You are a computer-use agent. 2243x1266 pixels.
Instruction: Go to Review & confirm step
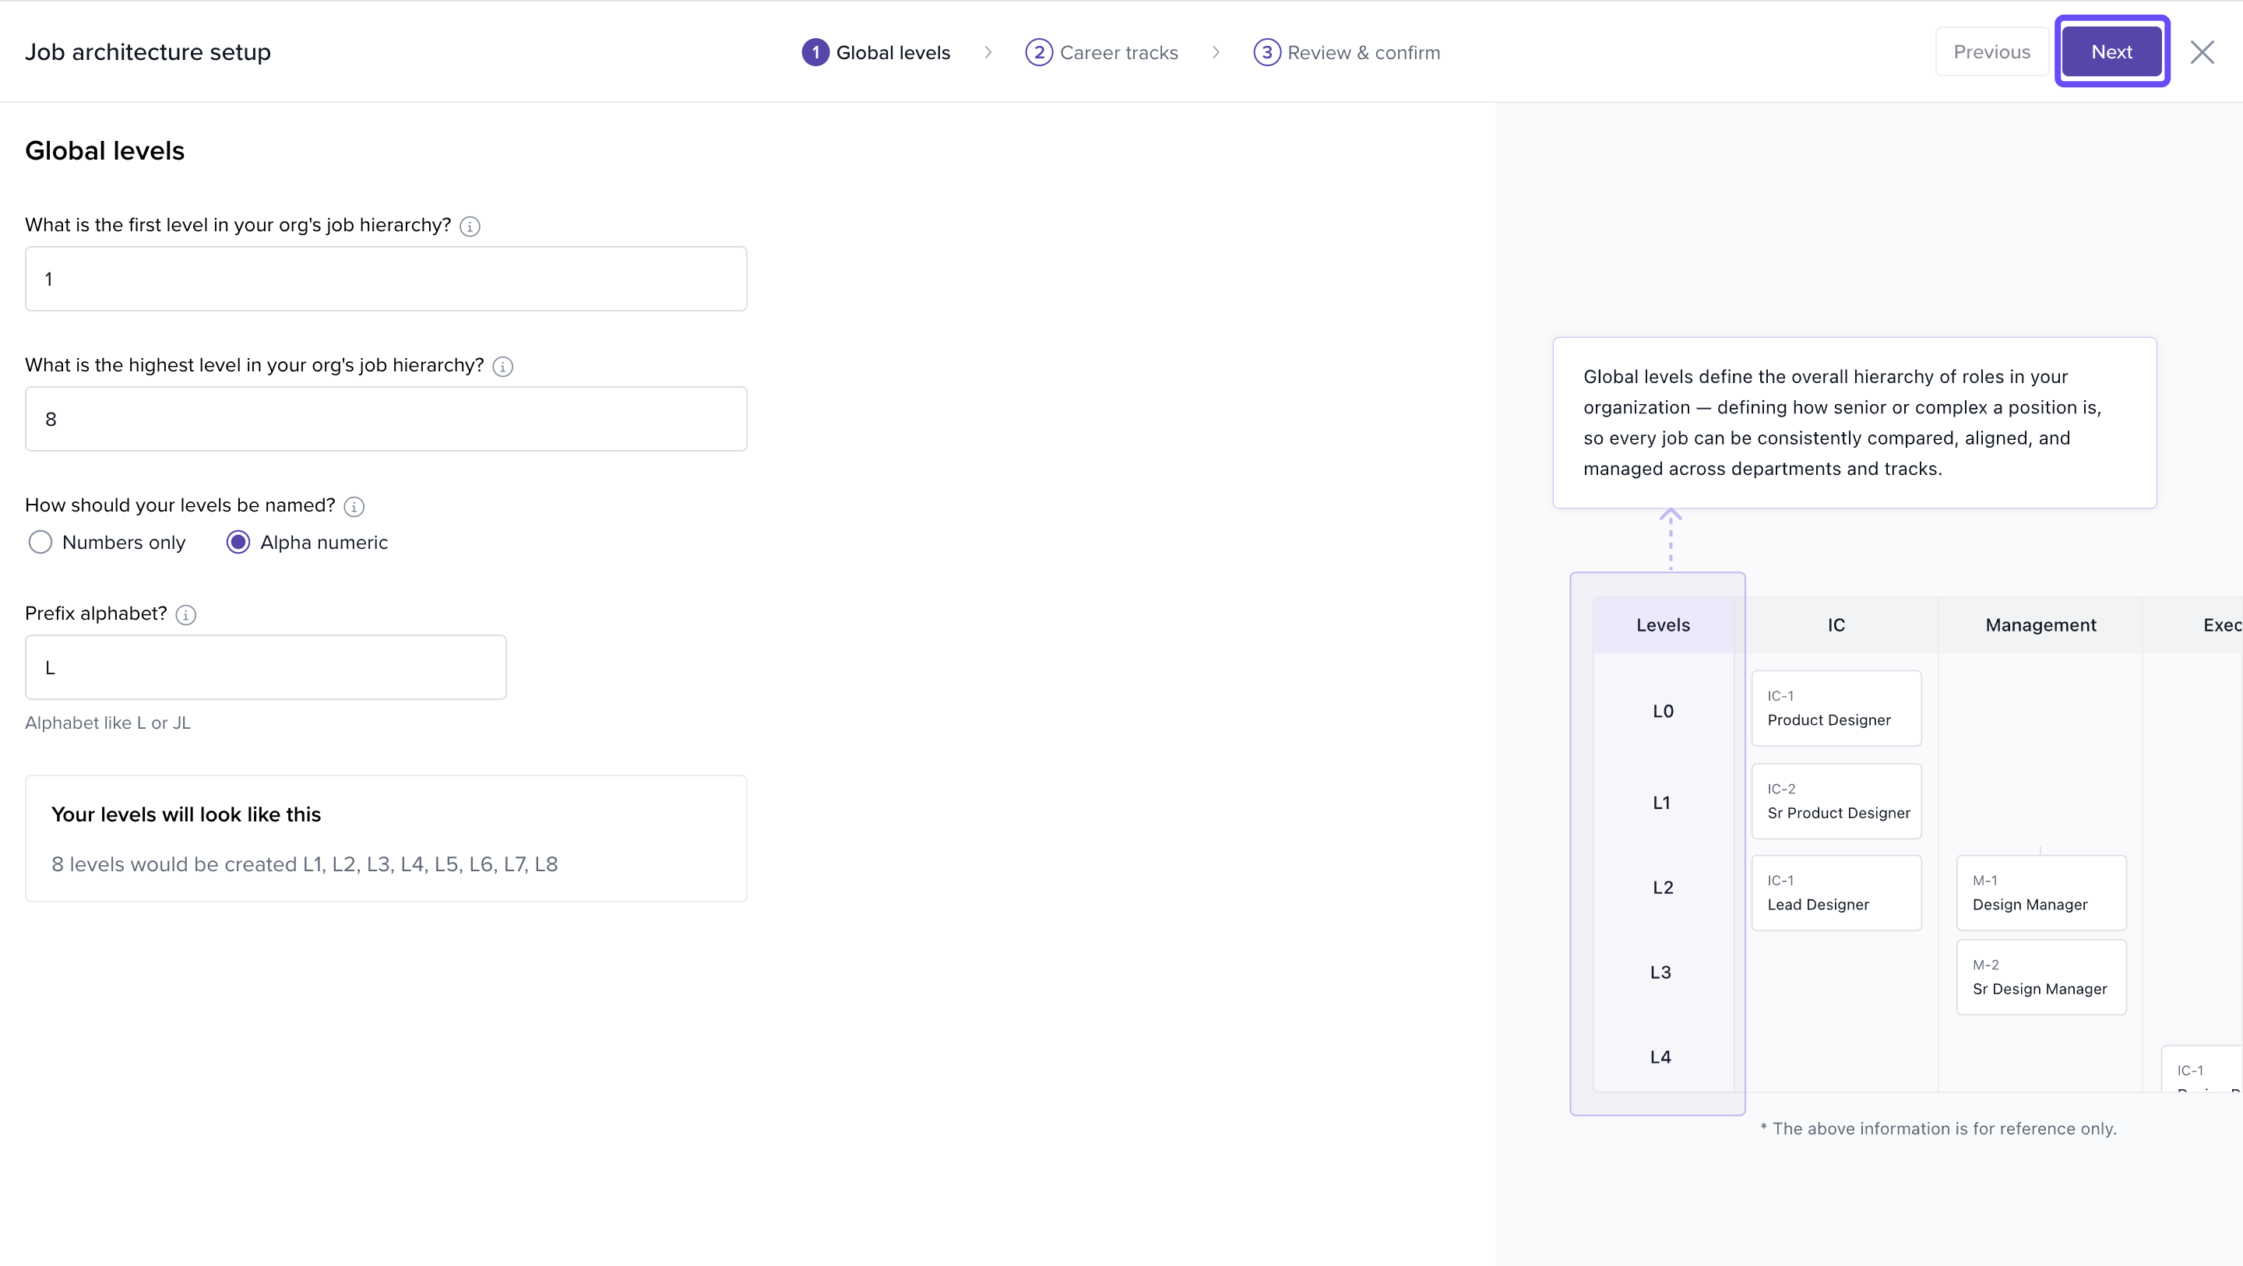pos(1363,52)
